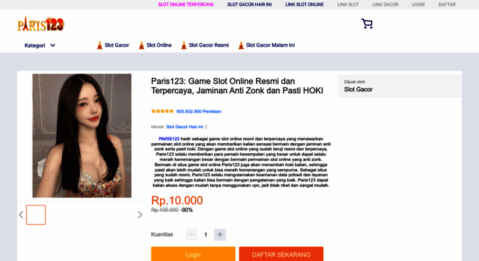This screenshot has height=261, width=479.
Task: Open the shopping cart icon
Action: tap(367, 23)
